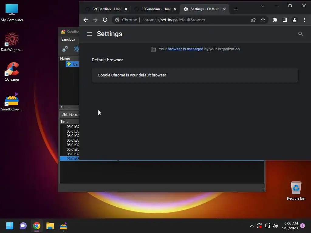Click Time column header in Sandboxie log
Image resolution: width=311 pixels, height=233 pixels.
point(70,122)
